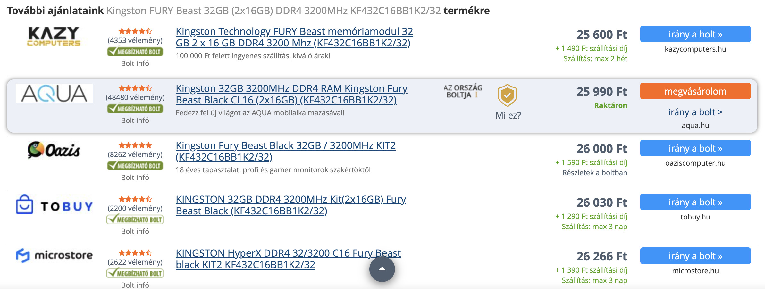The height and width of the screenshot is (289, 765).
Task: Open the Oazis shop logo
Action: (x=54, y=150)
